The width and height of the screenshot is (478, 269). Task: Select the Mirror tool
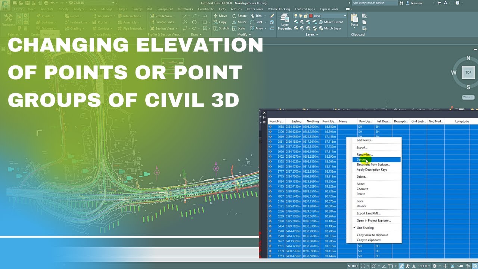pyautogui.click(x=239, y=22)
